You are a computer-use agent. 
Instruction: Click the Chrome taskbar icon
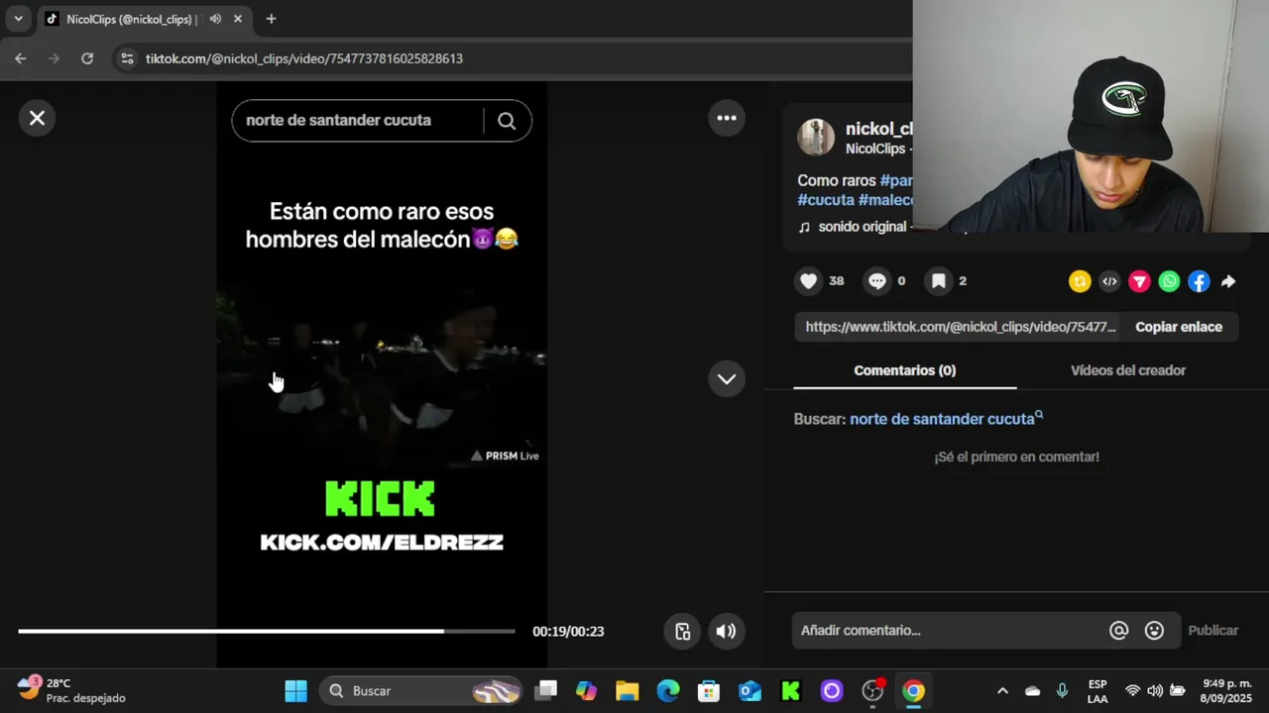pos(913,690)
